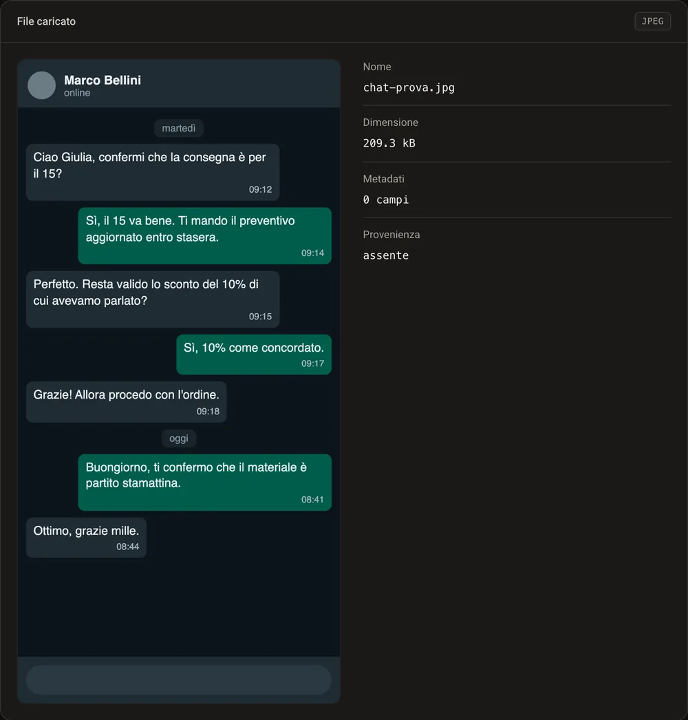Click the Metadati label
This screenshot has width=688, height=720.
(x=384, y=178)
